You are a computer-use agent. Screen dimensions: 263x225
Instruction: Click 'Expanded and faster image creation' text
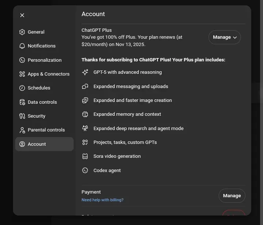coord(133,100)
